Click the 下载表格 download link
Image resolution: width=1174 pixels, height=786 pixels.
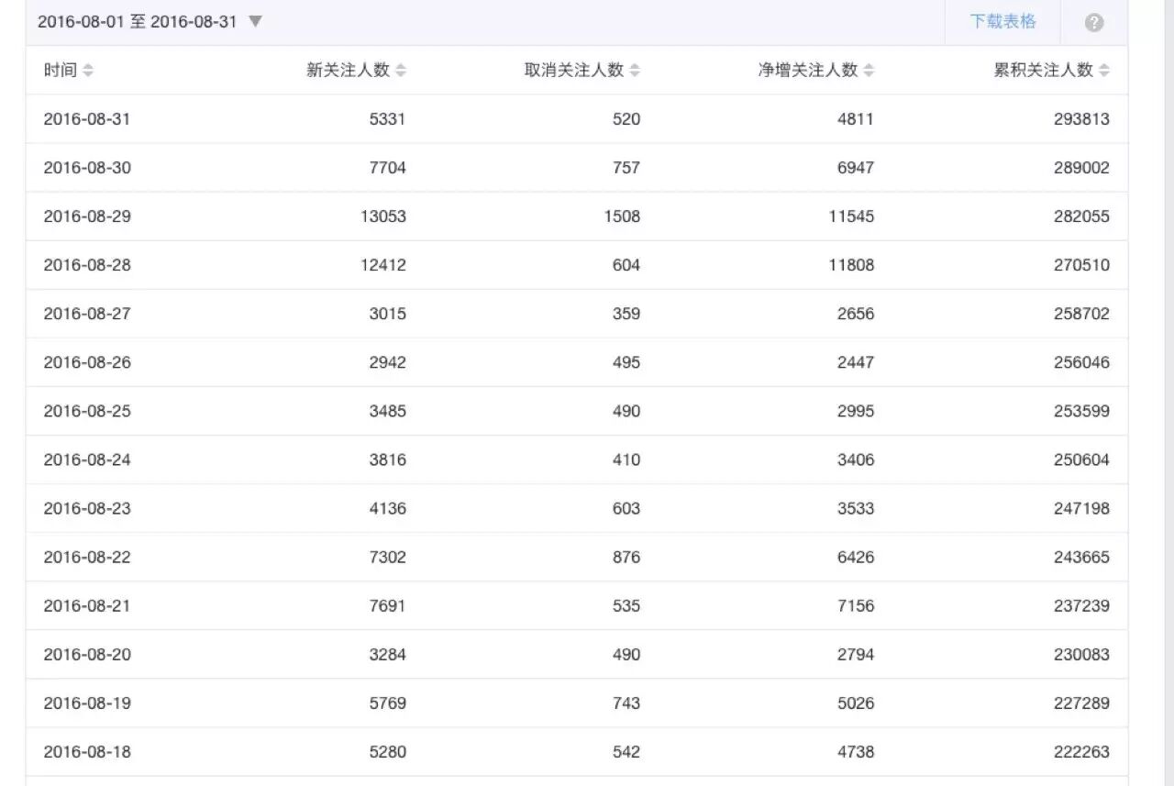[x=1002, y=22]
